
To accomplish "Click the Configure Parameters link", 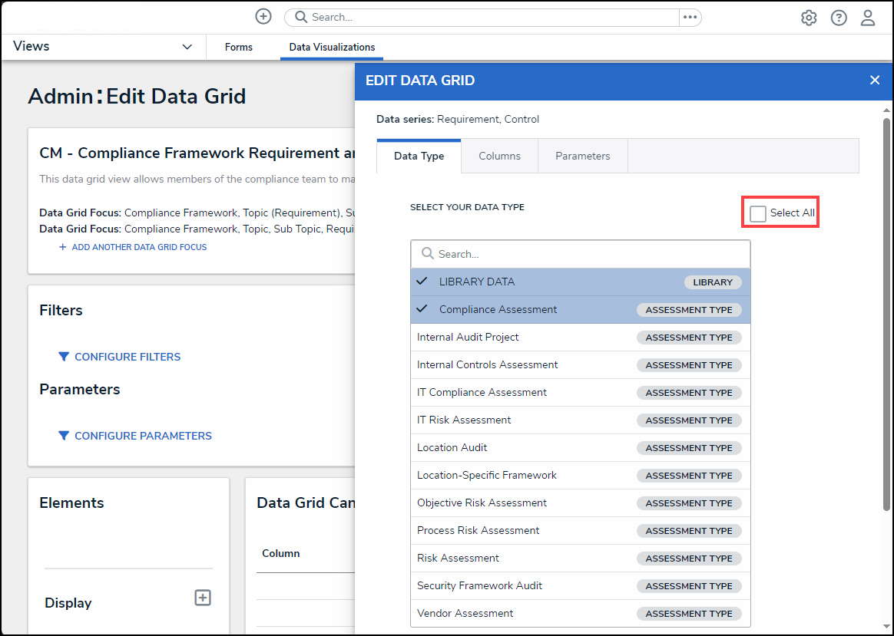I will pos(143,436).
